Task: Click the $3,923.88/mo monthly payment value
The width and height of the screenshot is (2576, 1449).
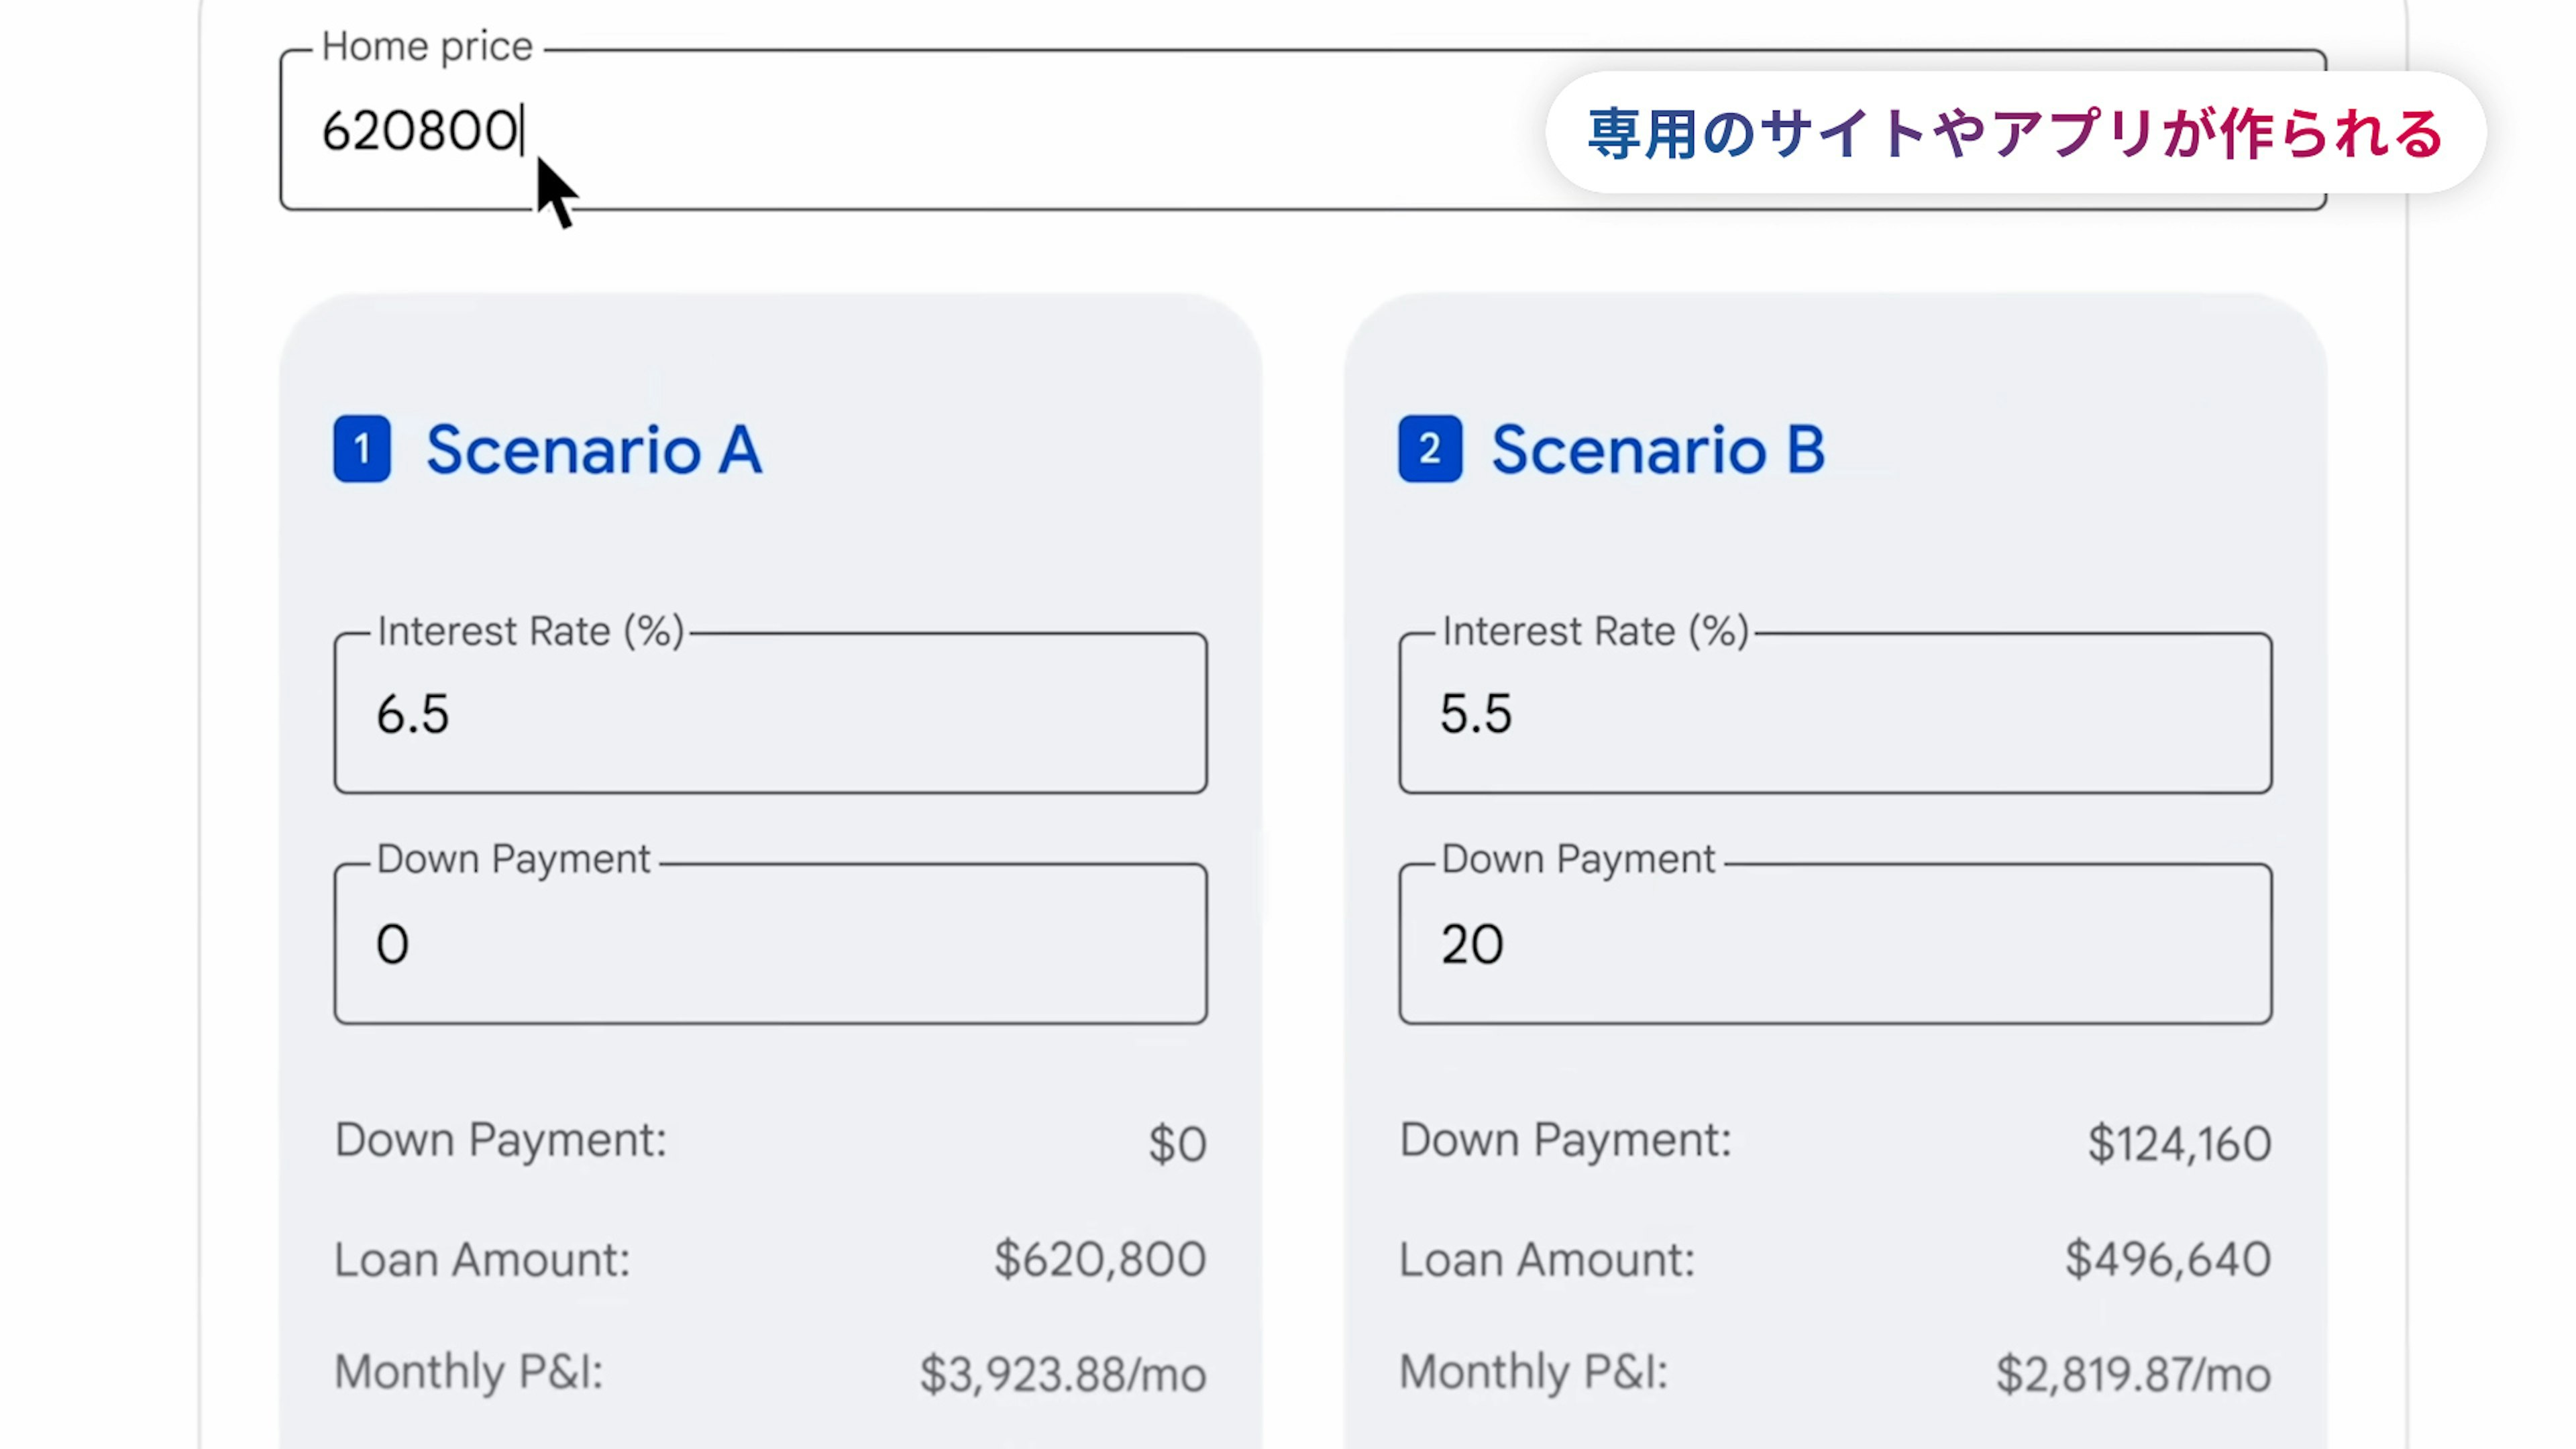Action: (x=1062, y=1374)
